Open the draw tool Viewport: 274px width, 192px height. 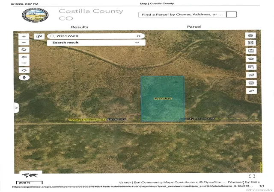(x=251, y=59)
